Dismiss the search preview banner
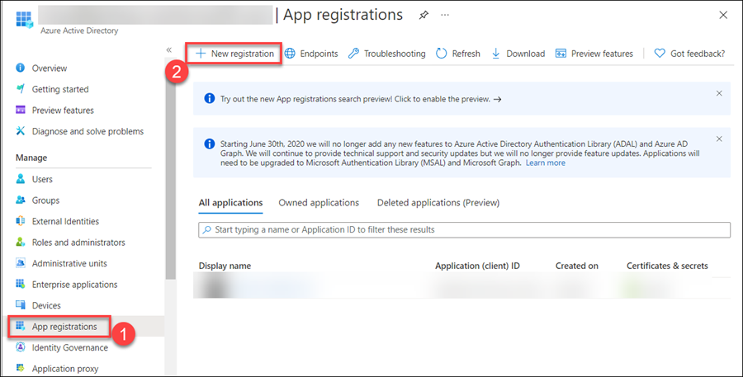743x377 pixels. coord(719,93)
